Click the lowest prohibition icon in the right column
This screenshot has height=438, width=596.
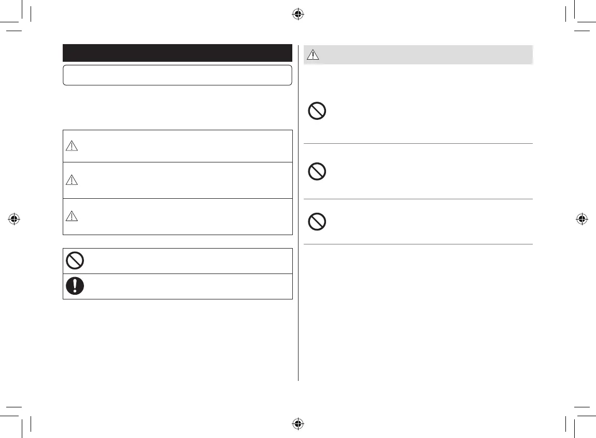coord(317,222)
